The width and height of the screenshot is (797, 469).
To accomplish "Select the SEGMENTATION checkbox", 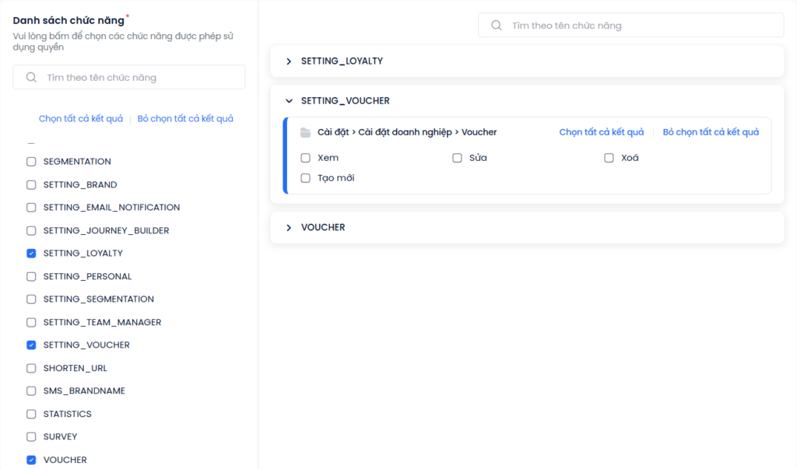I will (31, 162).
